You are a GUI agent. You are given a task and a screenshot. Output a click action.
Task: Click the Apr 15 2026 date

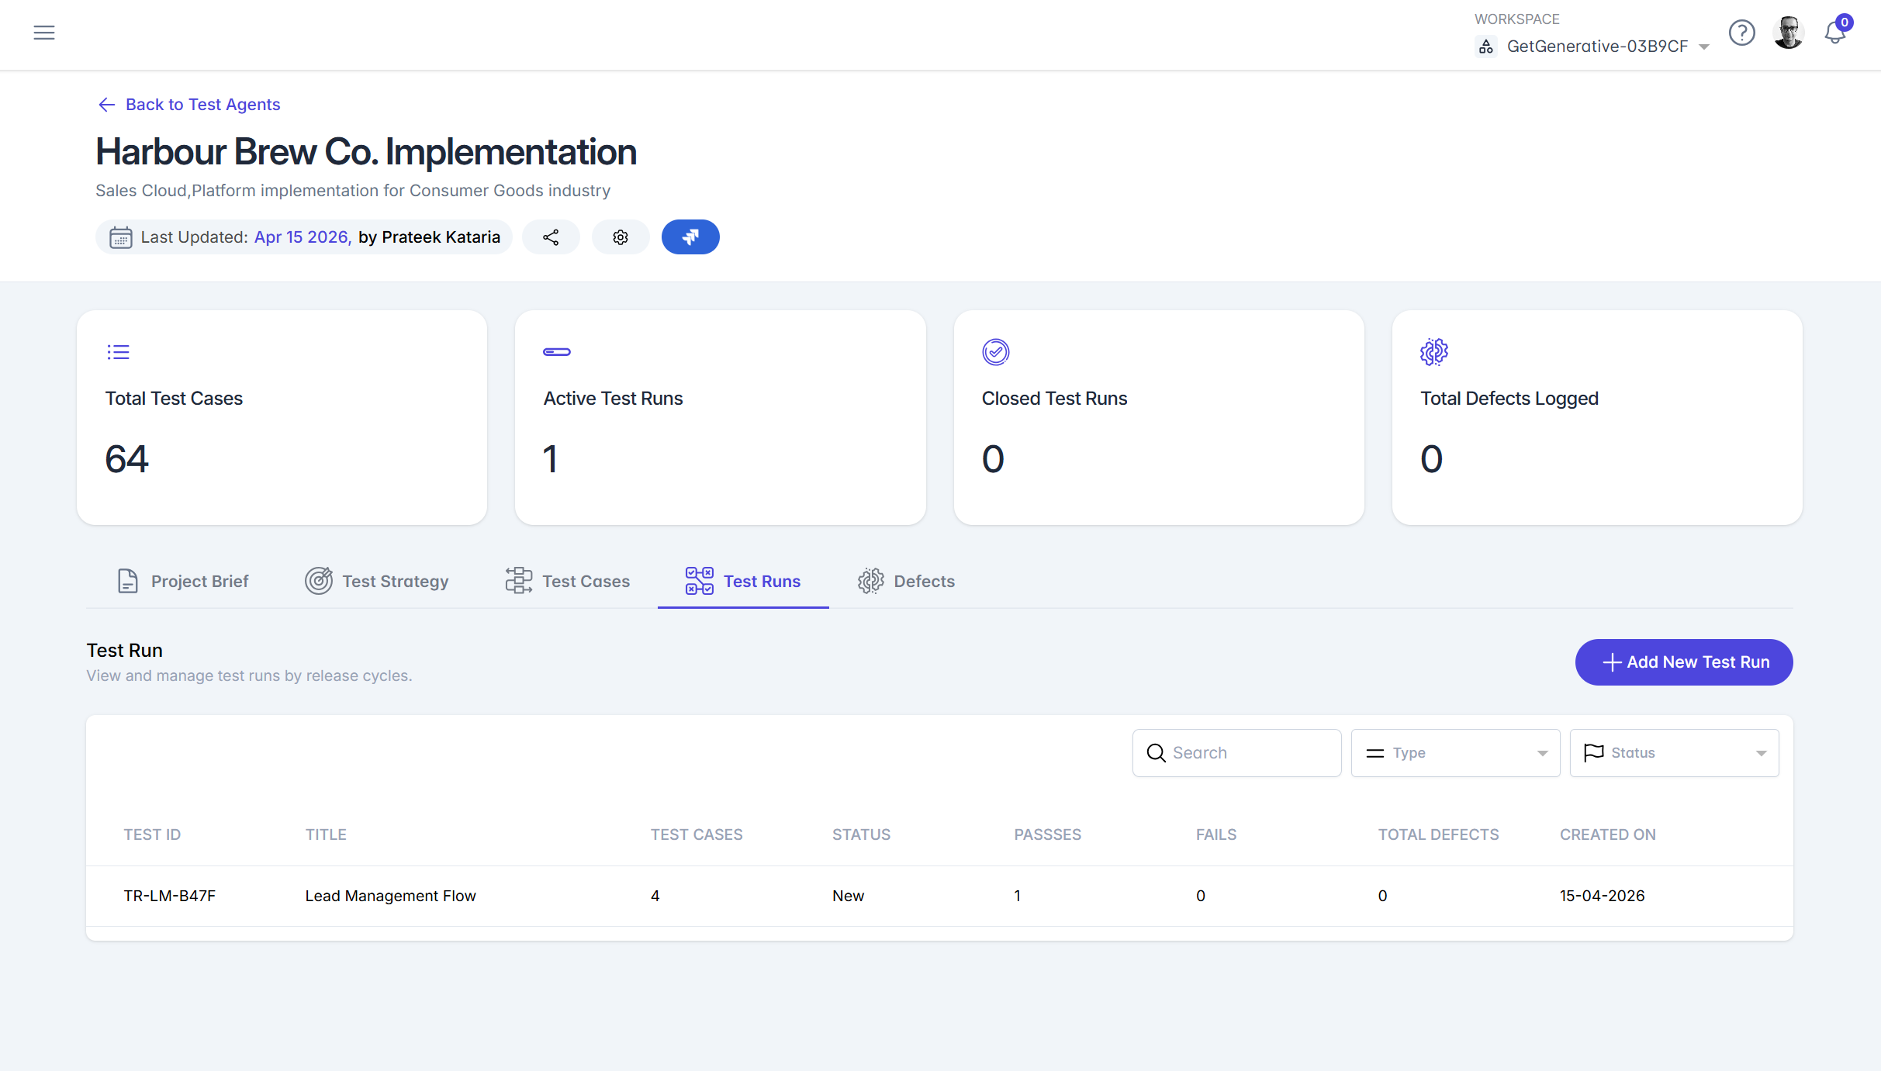(303, 237)
